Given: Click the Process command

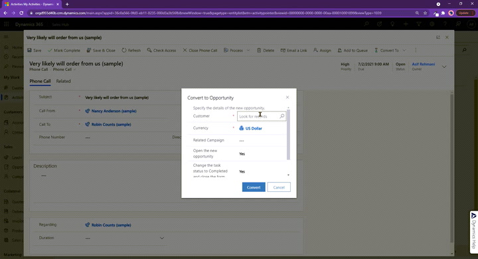Looking at the screenshot, I should [233, 50].
